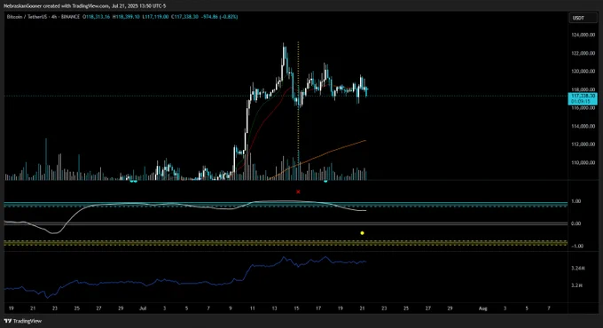
Task: Click the H118,399.10 high value in legend
Action: (126, 17)
